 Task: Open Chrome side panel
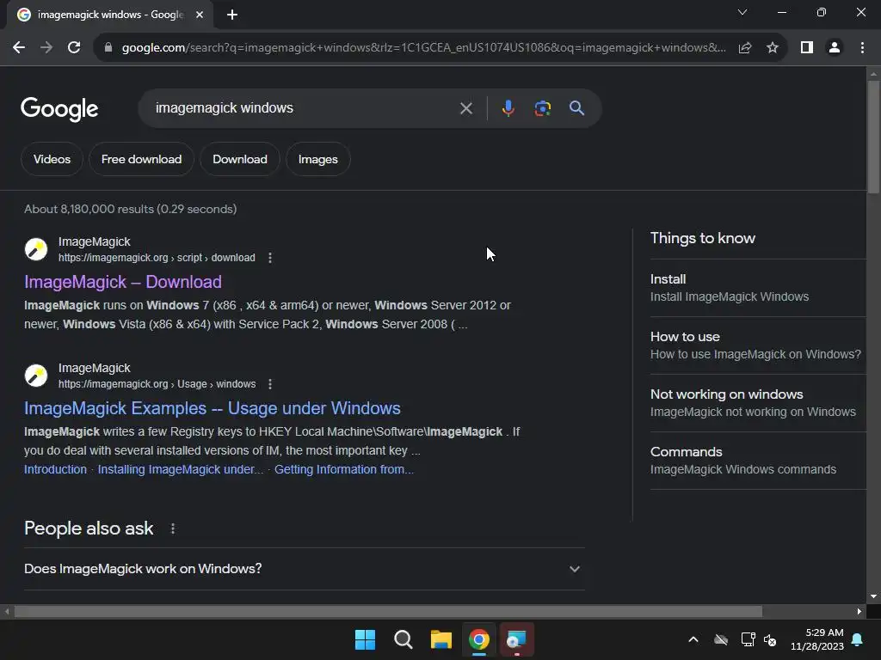pos(807,48)
